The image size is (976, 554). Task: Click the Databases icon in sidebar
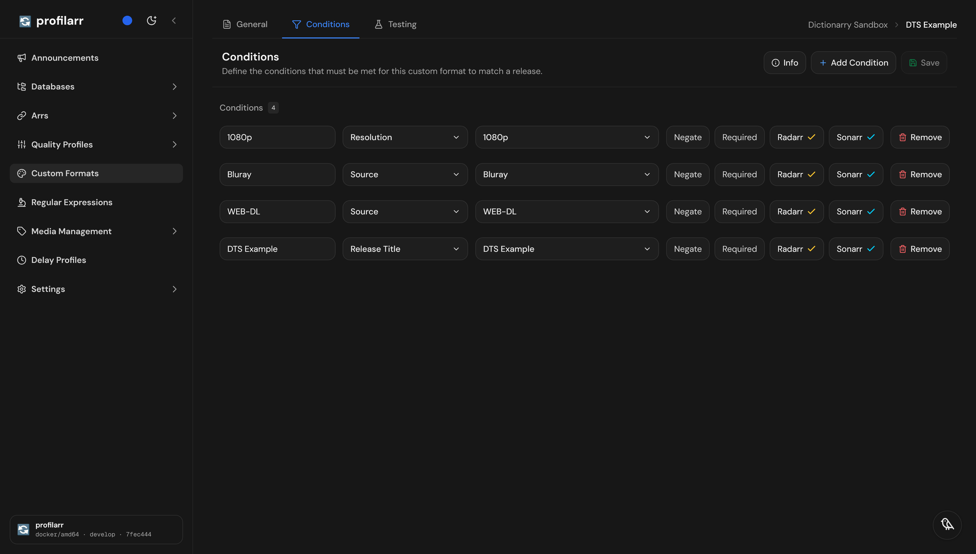pyautogui.click(x=21, y=87)
